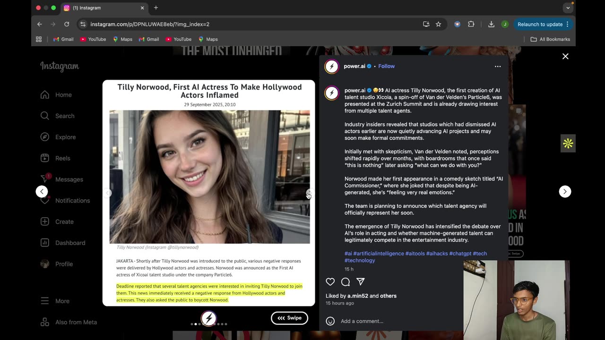Open Instagram Home from sidebar
The width and height of the screenshot is (605, 340).
tap(56, 95)
